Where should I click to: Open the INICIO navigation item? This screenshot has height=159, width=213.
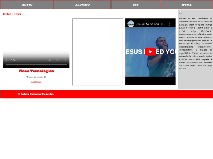(x=27, y=5)
